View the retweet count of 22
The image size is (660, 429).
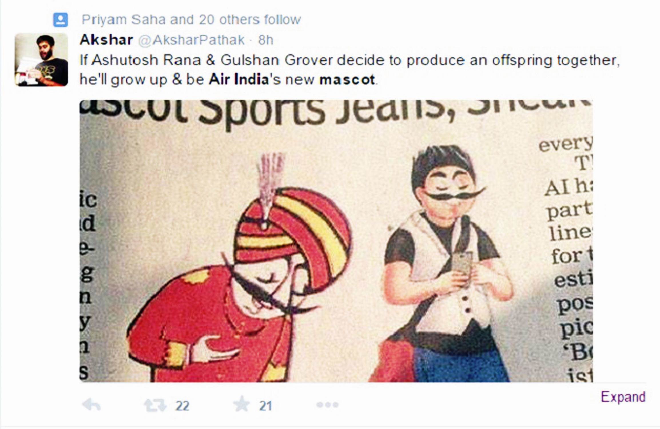[182, 406]
